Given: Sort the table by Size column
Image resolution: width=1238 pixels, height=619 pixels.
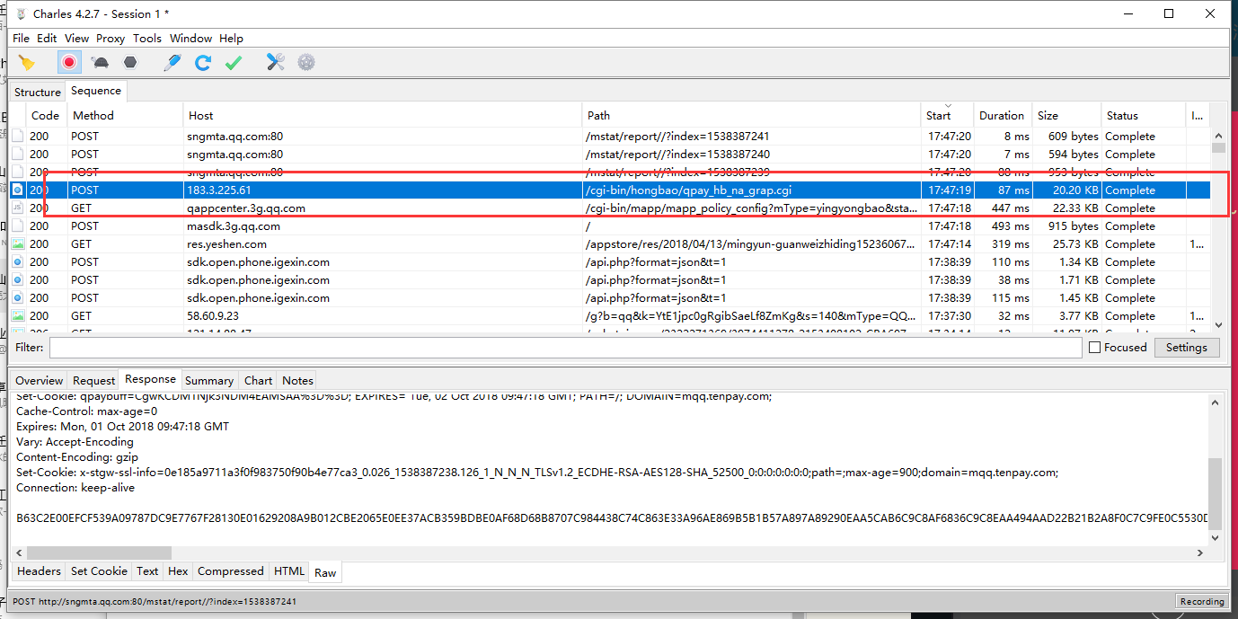Looking at the screenshot, I should coord(1066,115).
